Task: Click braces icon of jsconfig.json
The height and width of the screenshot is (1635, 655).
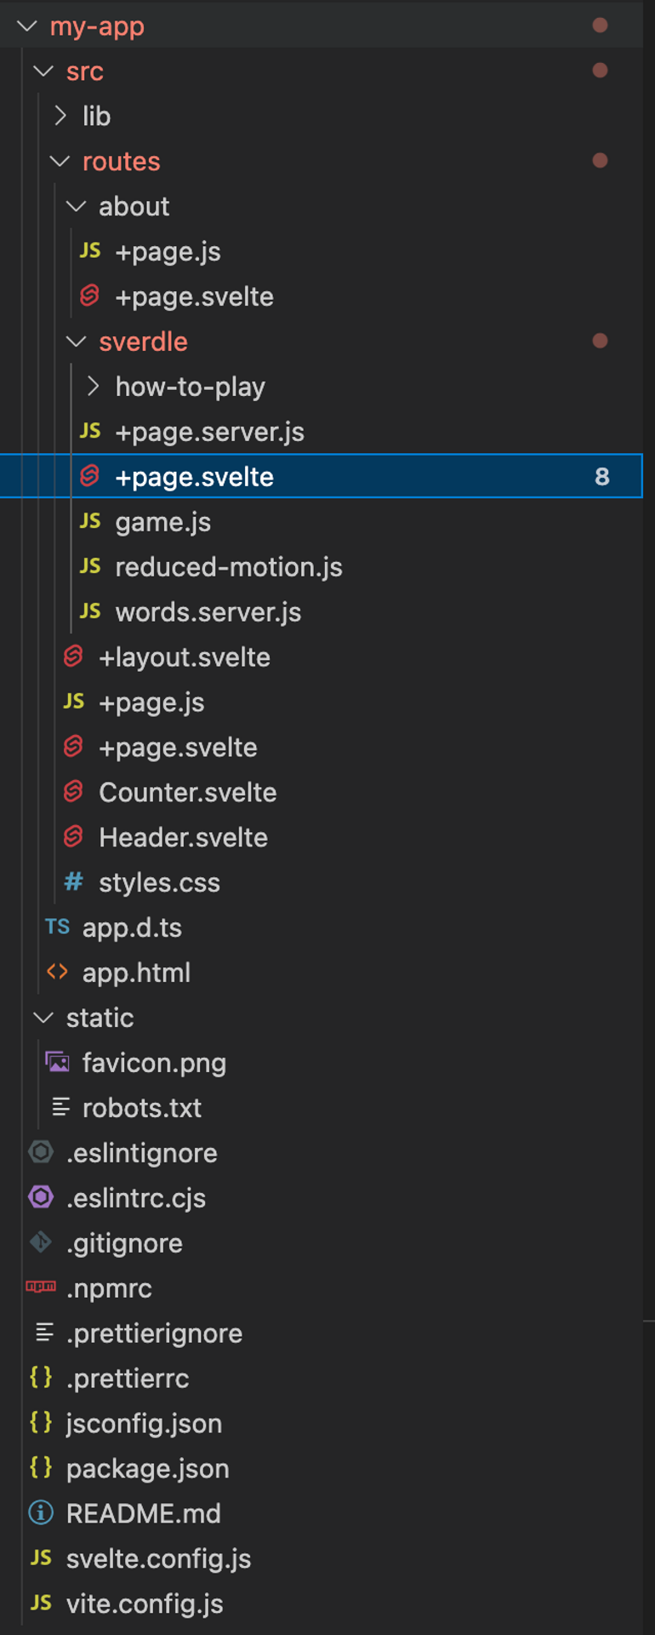Action: coord(41,1423)
